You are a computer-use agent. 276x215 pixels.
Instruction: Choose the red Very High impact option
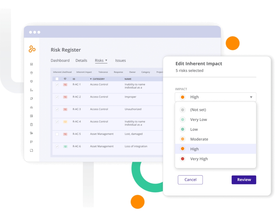point(215,159)
